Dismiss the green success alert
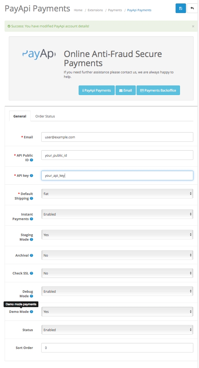The height and width of the screenshot is (368, 199). pos(193,26)
